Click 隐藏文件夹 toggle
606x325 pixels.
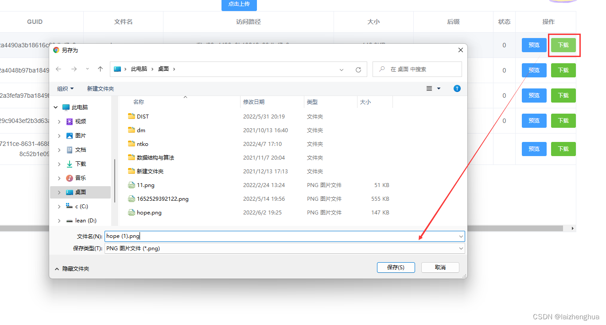tap(72, 269)
